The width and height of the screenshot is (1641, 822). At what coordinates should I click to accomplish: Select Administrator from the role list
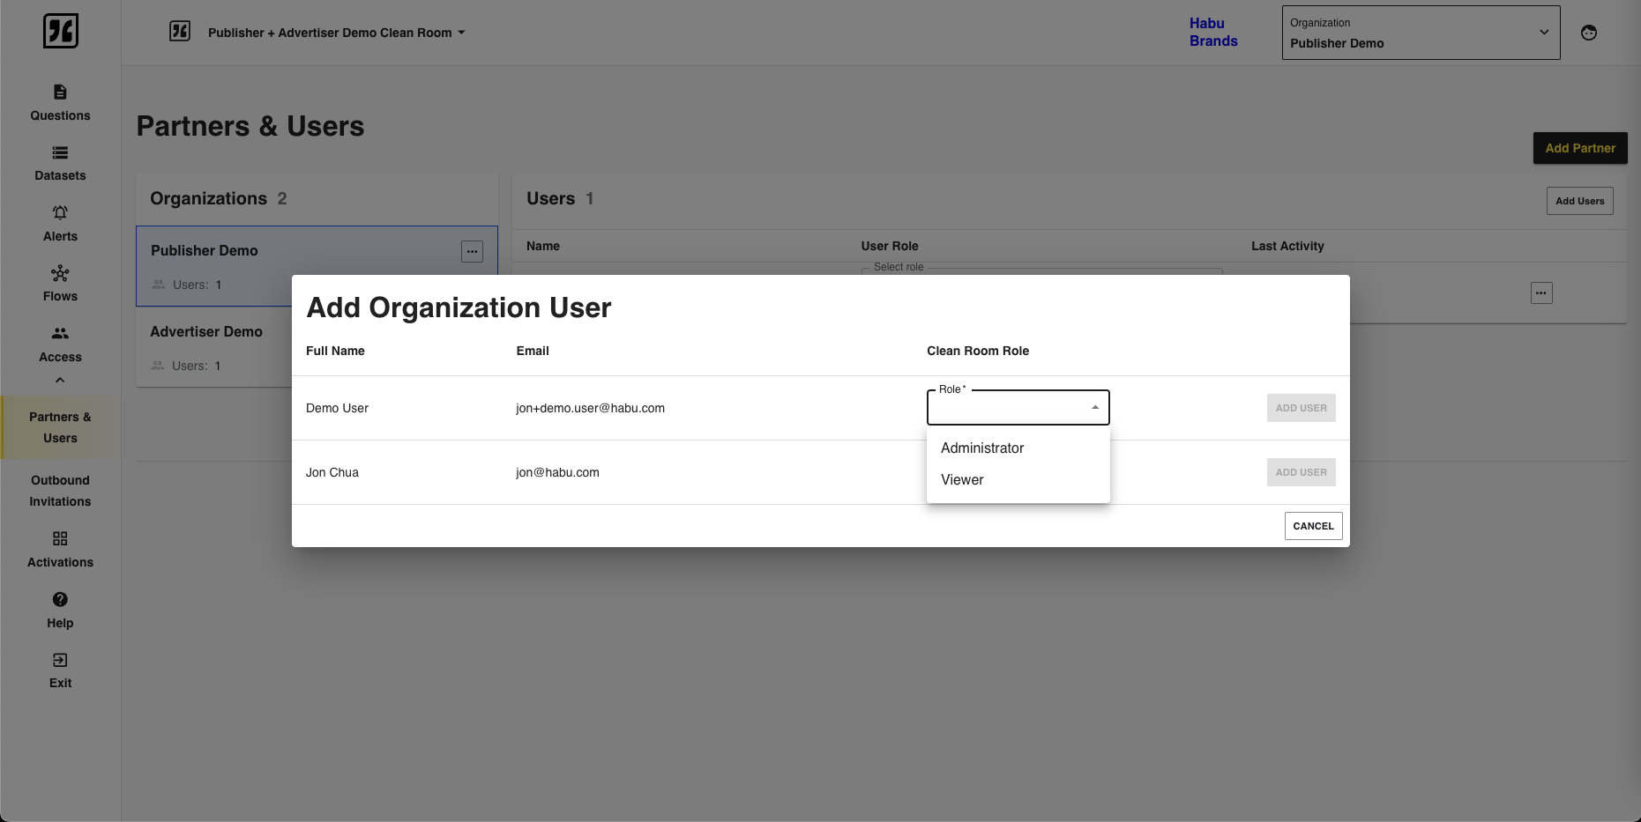pos(1018,448)
